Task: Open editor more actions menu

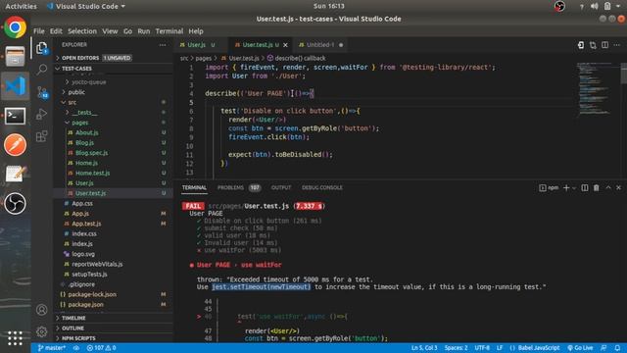Action: pyautogui.click(x=617, y=45)
